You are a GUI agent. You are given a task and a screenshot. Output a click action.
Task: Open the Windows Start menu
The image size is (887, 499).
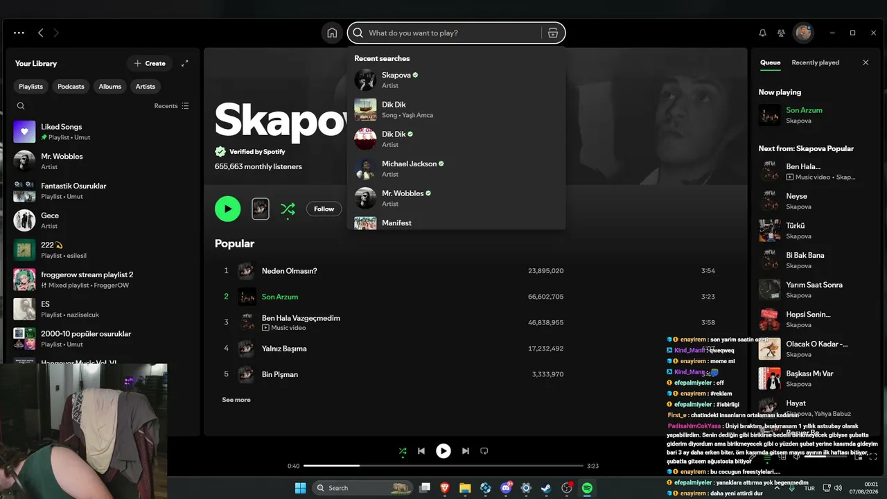300,488
